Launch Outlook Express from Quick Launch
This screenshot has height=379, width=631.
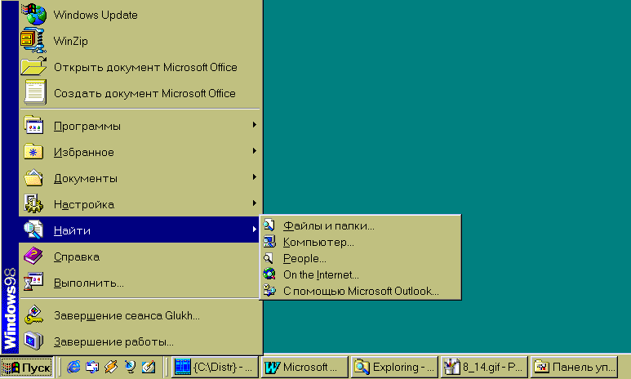pyautogui.click(x=92, y=367)
